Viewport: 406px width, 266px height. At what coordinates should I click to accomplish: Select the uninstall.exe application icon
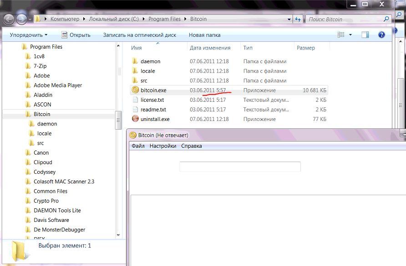[135, 119]
